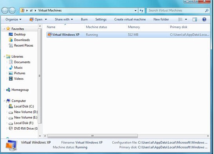The height and width of the screenshot is (154, 214).
Task: Open the Help question mark icon
Action: coord(204,19)
